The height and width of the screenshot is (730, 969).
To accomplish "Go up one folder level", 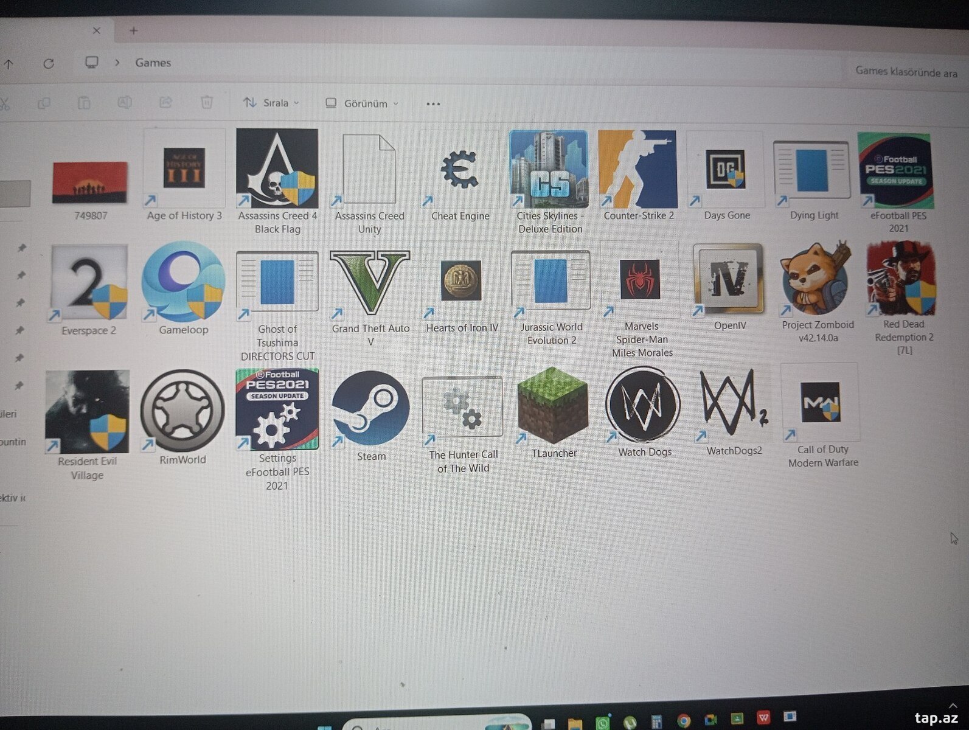I will 9,63.
